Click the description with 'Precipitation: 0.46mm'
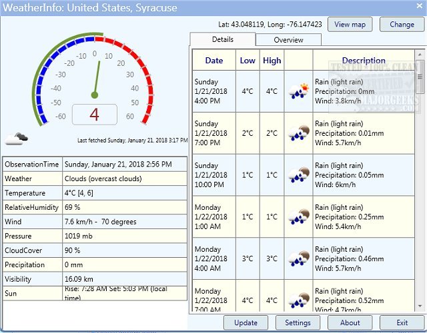 (x=364, y=259)
